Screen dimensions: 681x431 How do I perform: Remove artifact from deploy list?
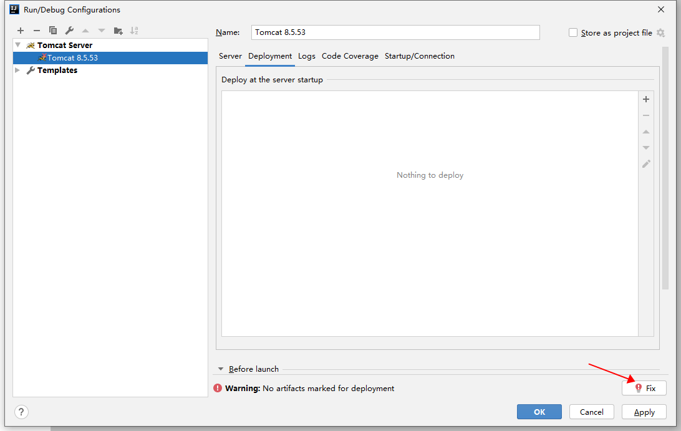point(646,115)
